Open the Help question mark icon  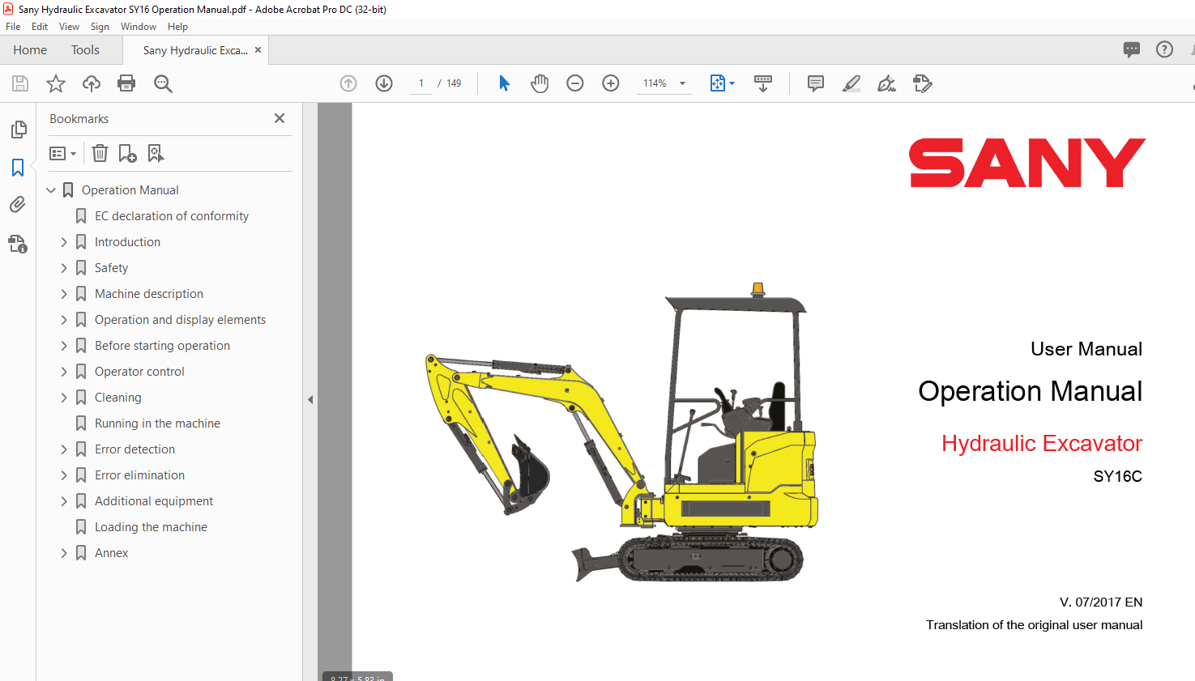[1164, 49]
